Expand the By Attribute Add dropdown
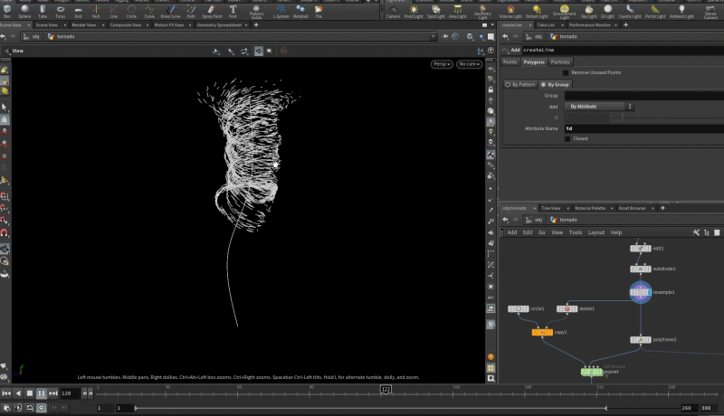Image resolution: width=724 pixels, height=416 pixels. point(600,107)
